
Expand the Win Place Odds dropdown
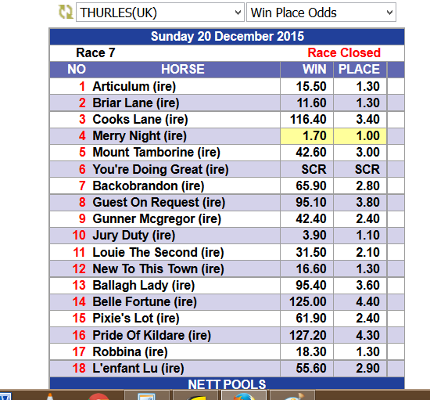[x=321, y=13]
